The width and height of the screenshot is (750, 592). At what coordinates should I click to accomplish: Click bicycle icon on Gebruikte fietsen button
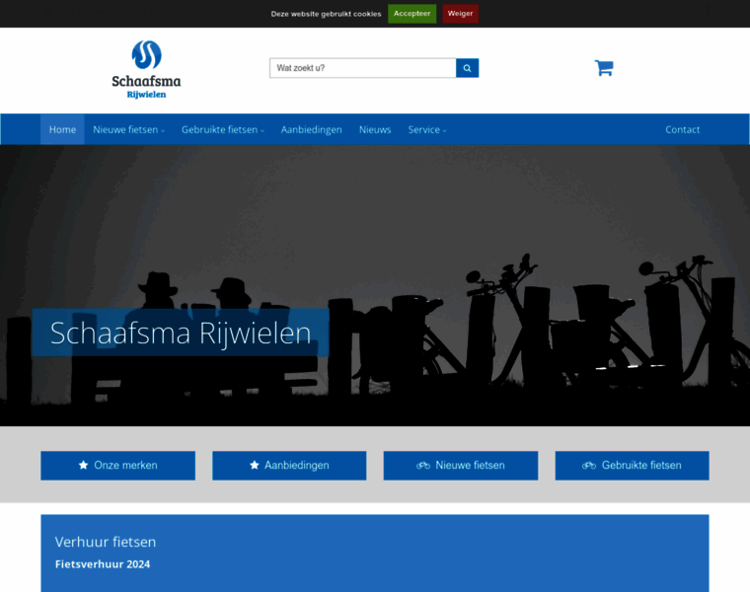click(589, 466)
